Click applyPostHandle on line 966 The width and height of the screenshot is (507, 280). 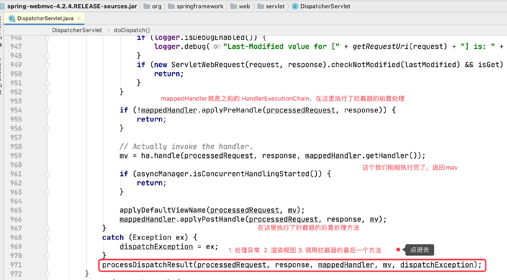click(212, 219)
